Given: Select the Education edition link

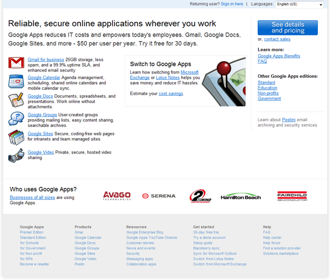Looking at the screenshot, I should (267, 88).
